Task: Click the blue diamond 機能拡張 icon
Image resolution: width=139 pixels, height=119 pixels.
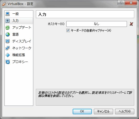Action: tap(8, 55)
